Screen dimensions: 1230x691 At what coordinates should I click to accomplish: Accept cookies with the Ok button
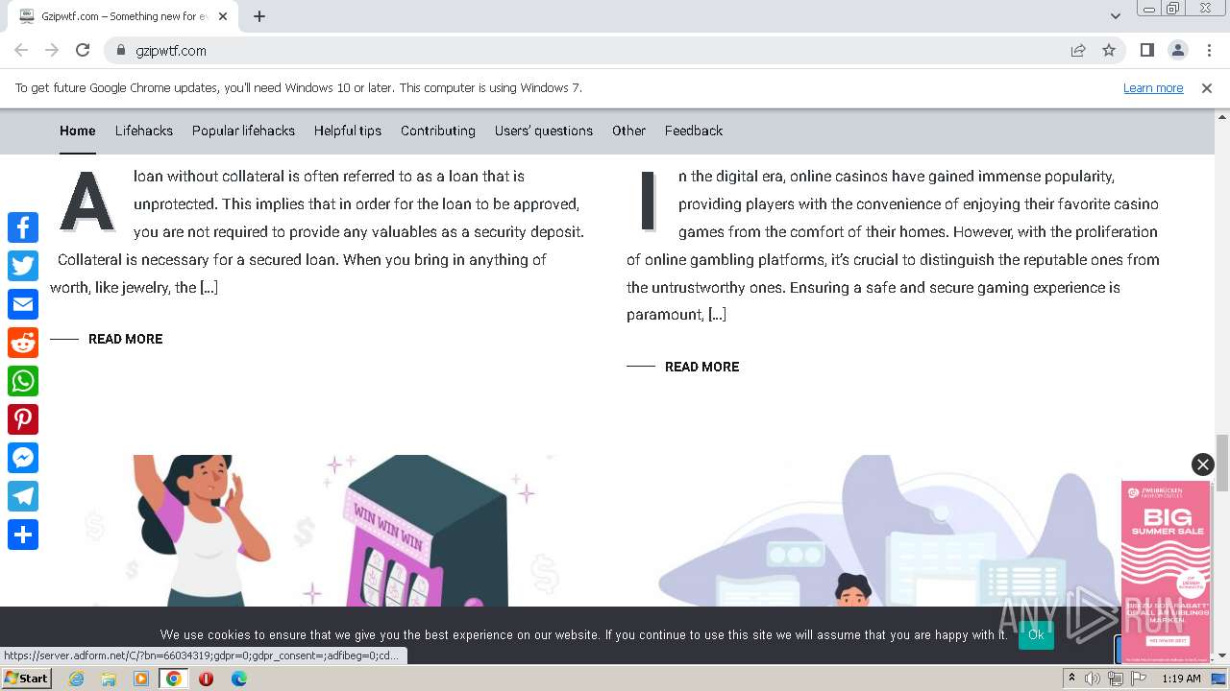click(1036, 634)
